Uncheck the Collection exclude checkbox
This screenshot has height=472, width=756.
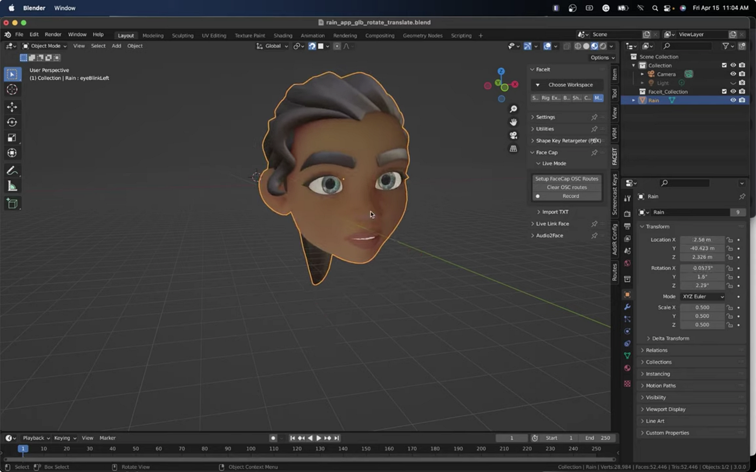click(x=724, y=65)
